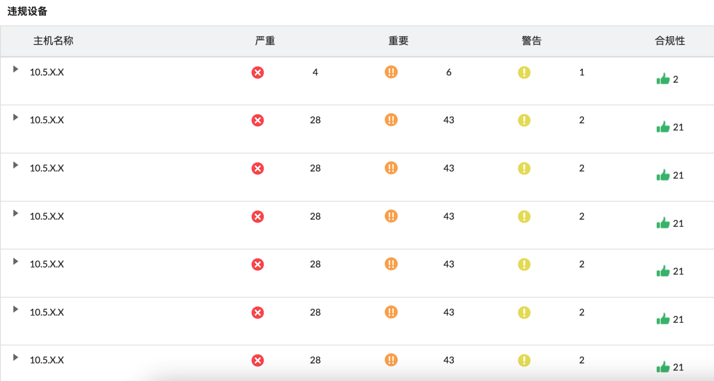This screenshot has height=381, width=714.
Task: Click the red critical icon in the first row
Action: 257,72
